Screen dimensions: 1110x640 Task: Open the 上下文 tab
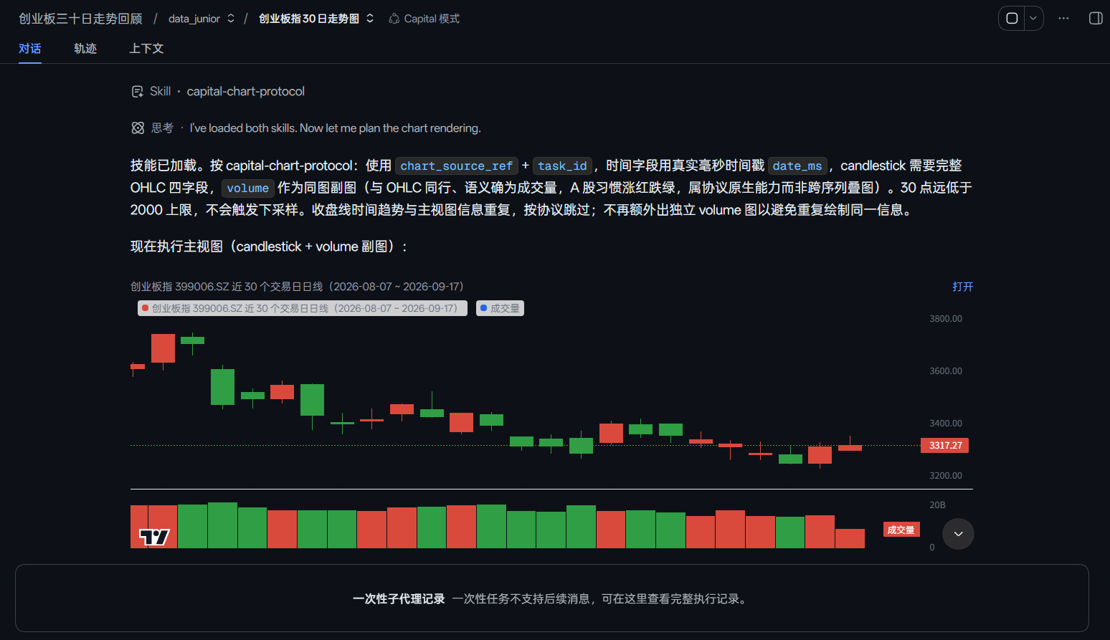tap(146, 48)
